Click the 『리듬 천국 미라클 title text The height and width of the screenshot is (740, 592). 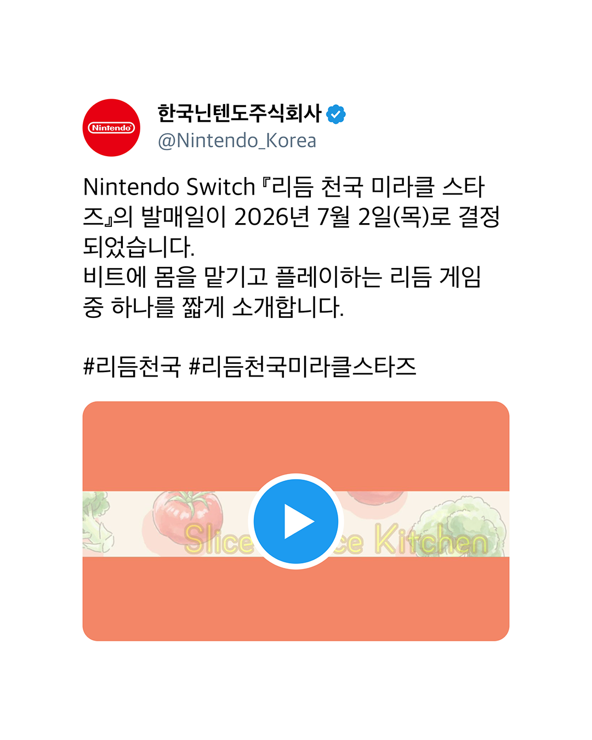click(349, 187)
